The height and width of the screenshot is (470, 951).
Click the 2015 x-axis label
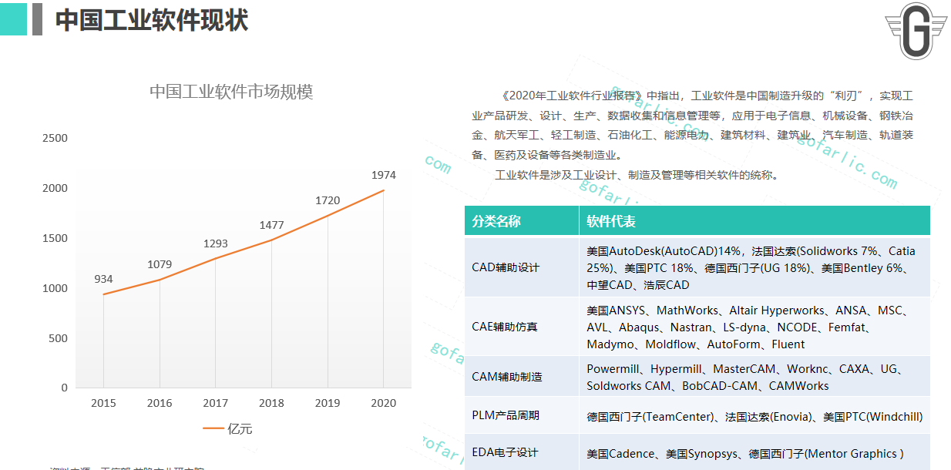point(104,403)
